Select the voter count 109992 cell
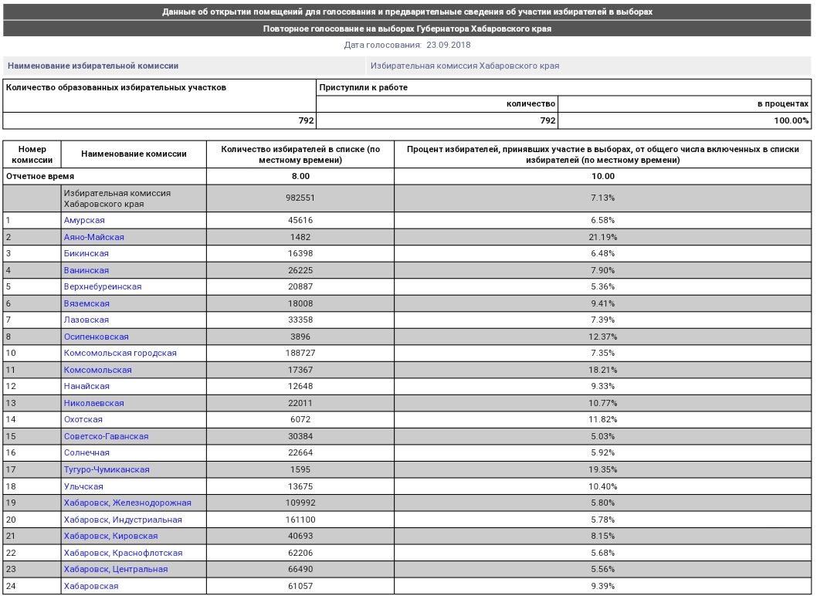Screen dimensions: 834x596 [300, 503]
